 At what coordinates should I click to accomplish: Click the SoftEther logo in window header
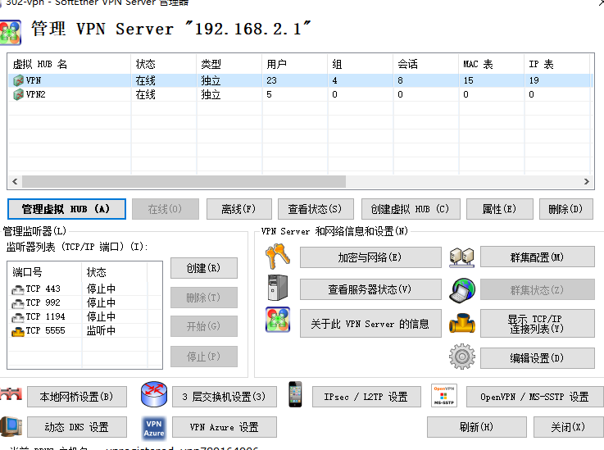point(11,33)
